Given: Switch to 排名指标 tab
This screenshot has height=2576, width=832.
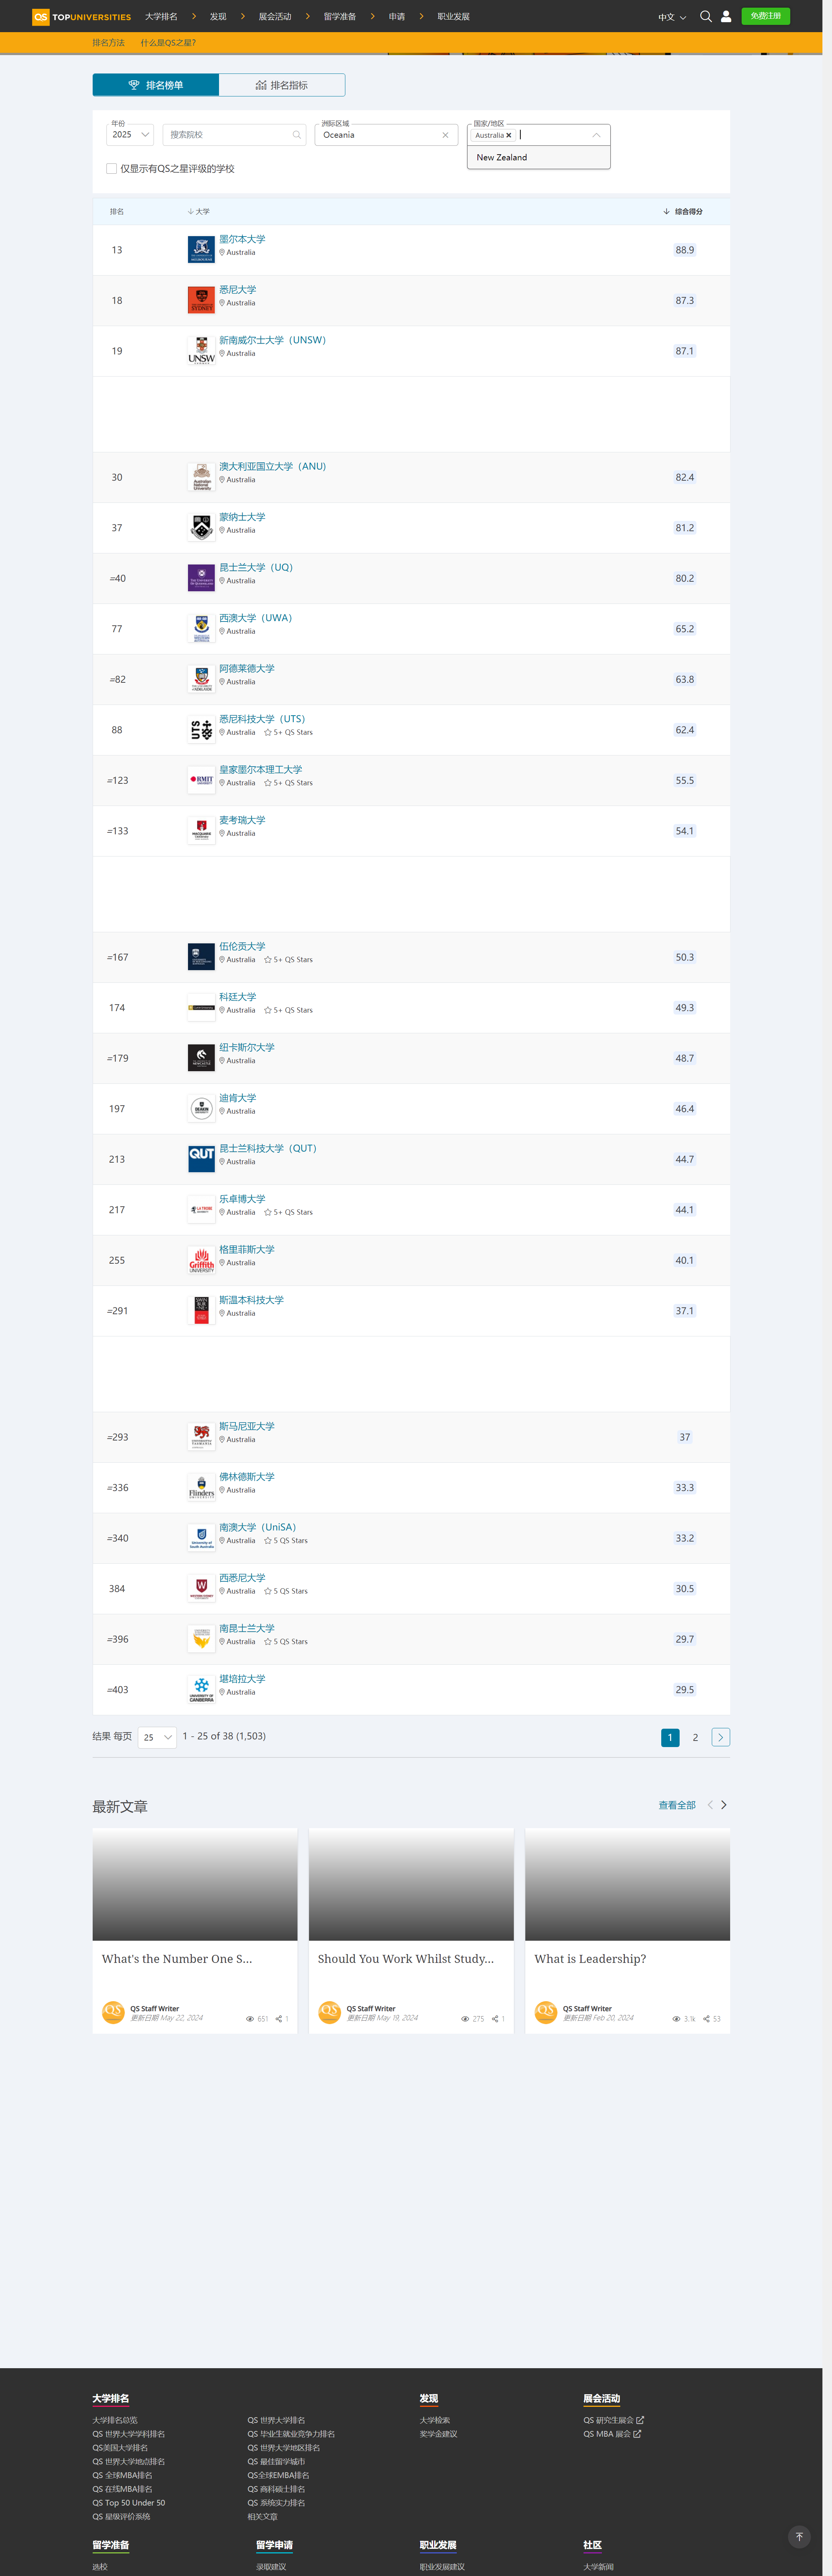Looking at the screenshot, I should point(282,85).
